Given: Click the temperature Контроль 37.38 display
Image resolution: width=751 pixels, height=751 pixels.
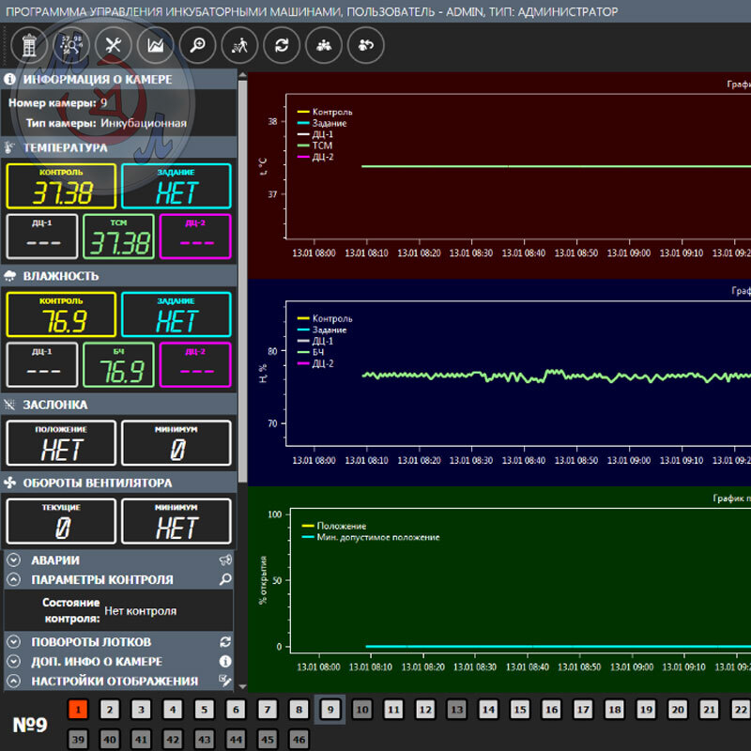Looking at the screenshot, I should [x=61, y=186].
